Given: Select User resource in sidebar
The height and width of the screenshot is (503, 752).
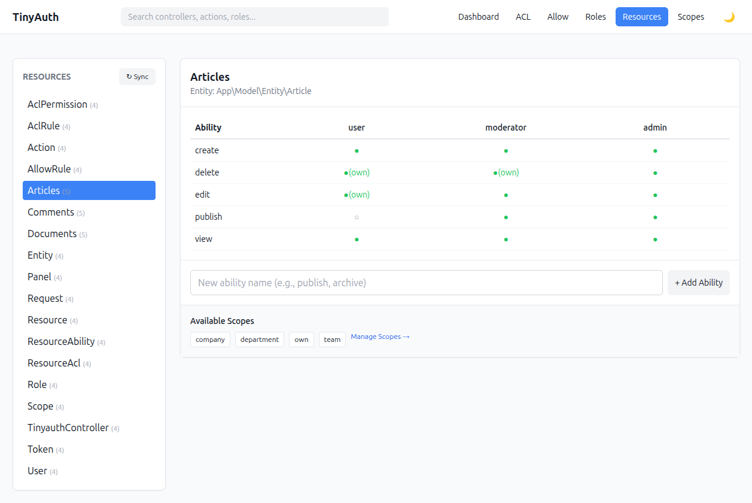Looking at the screenshot, I should [89, 471].
